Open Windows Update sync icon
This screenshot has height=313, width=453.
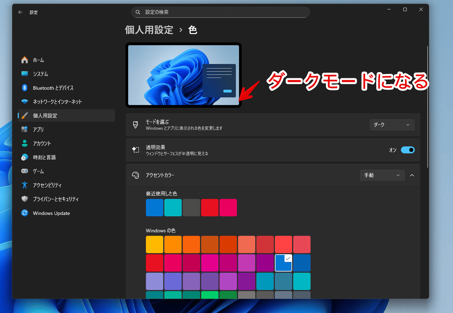pyautogui.click(x=24, y=213)
